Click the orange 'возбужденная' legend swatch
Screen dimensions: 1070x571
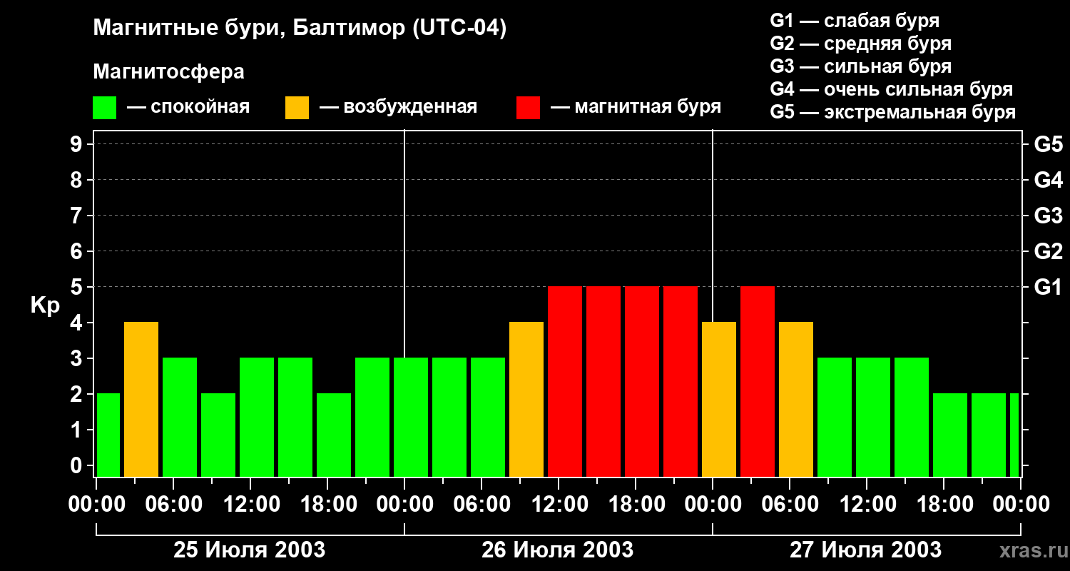pyautogui.click(x=297, y=108)
